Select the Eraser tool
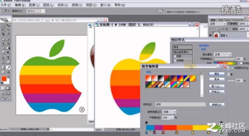 tap(3, 48)
